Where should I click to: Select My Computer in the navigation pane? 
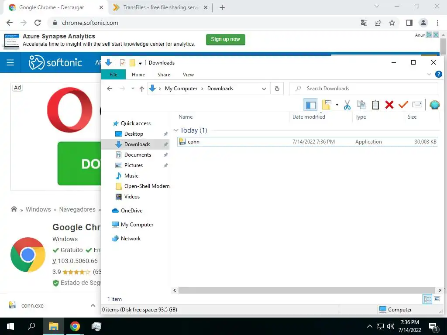tap(137, 225)
